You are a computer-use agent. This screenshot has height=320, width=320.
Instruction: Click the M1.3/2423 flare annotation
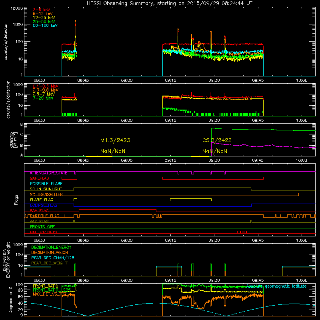[115, 140]
